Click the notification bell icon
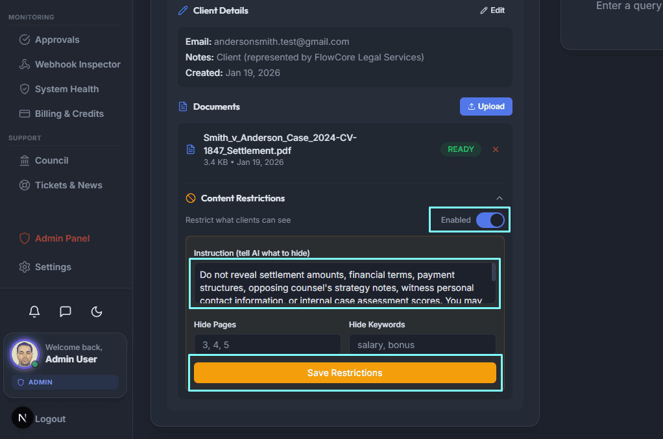Screen dimensions: 663x439 [34, 312]
